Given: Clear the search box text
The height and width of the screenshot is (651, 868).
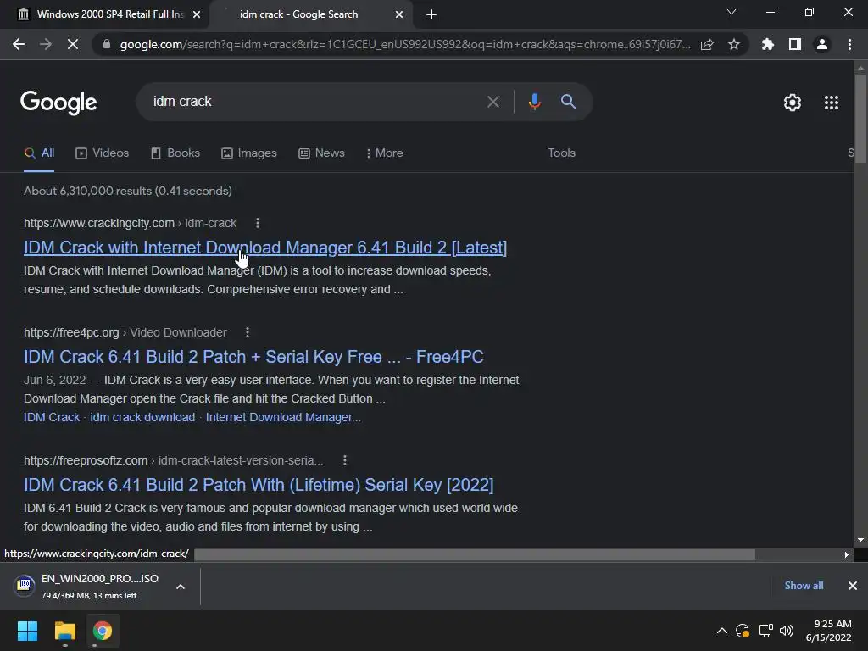Looking at the screenshot, I should [x=492, y=102].
